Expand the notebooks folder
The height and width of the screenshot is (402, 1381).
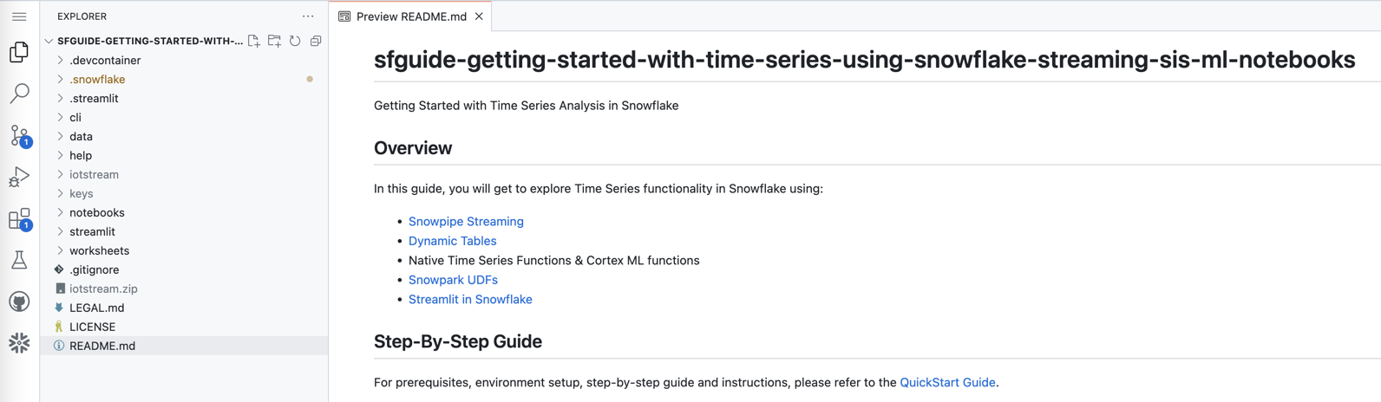96,212
